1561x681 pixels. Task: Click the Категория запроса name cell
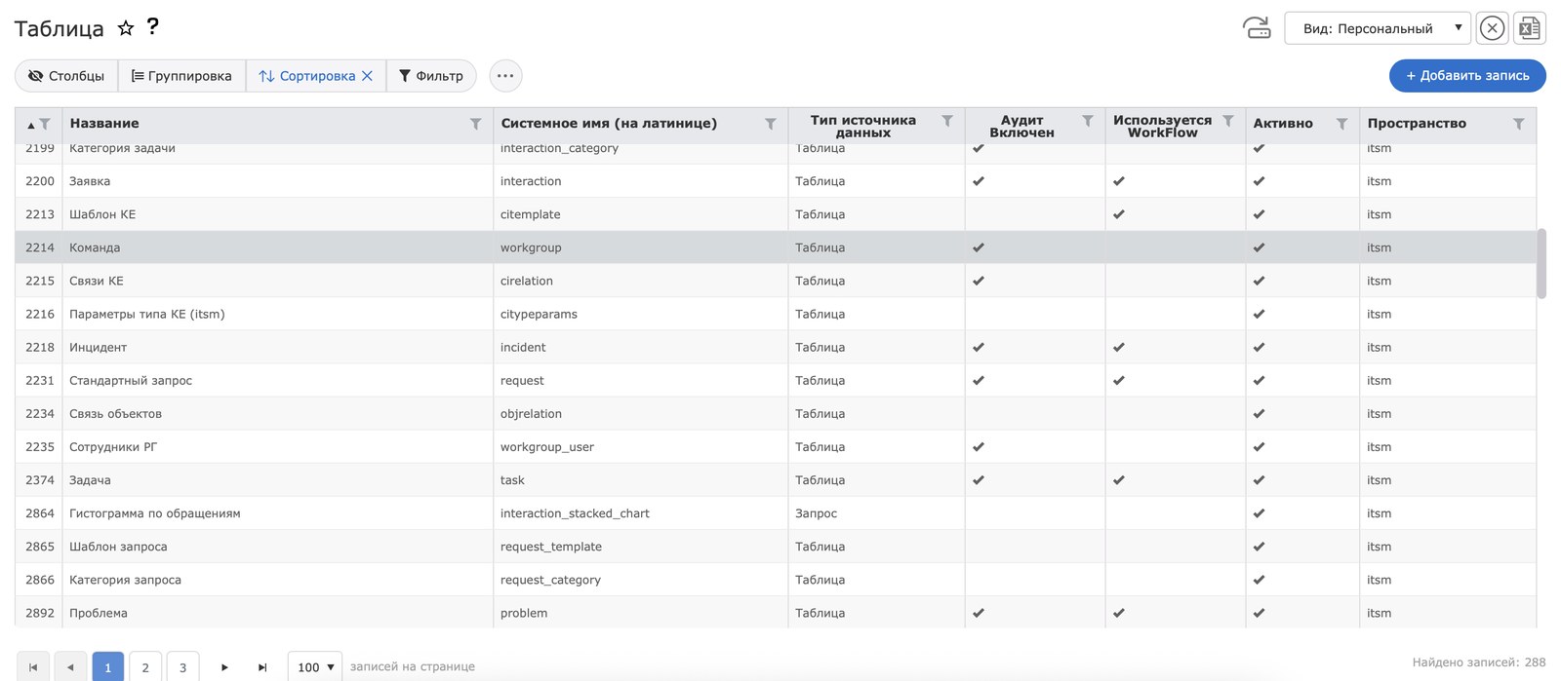tap(278, 580)
